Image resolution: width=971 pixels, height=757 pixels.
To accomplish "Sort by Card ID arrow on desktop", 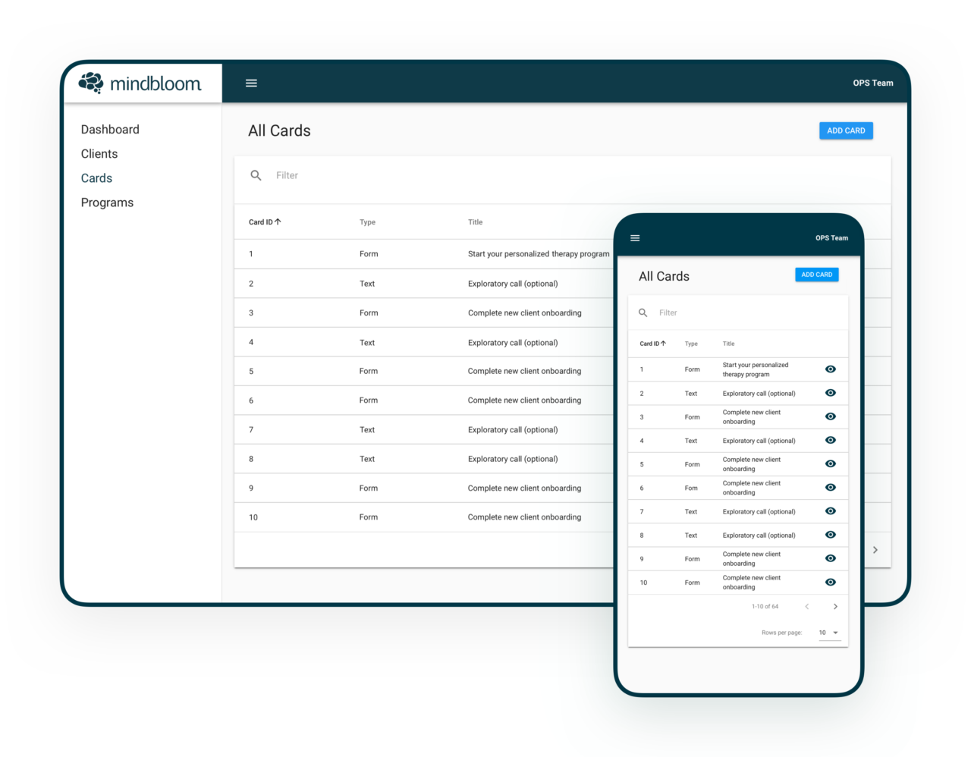I will point(278,222).
